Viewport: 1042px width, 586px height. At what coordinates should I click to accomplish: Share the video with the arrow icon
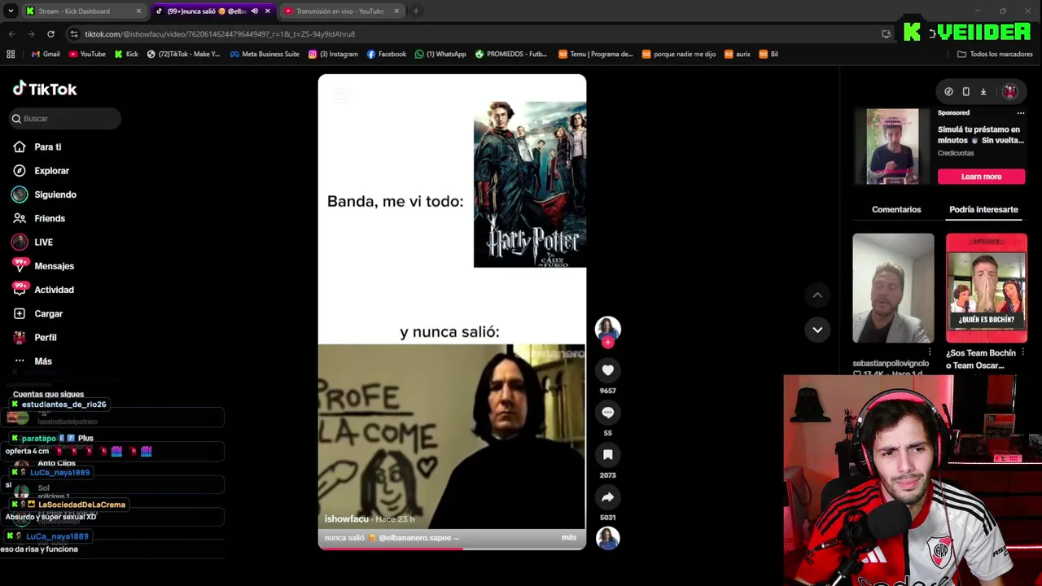(607, 497)
